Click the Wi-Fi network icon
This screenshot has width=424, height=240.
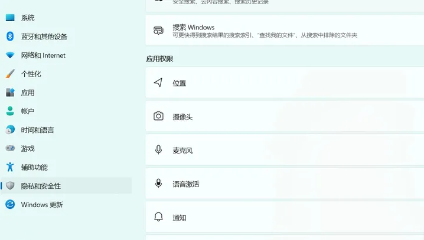click(x=10, y=55)
